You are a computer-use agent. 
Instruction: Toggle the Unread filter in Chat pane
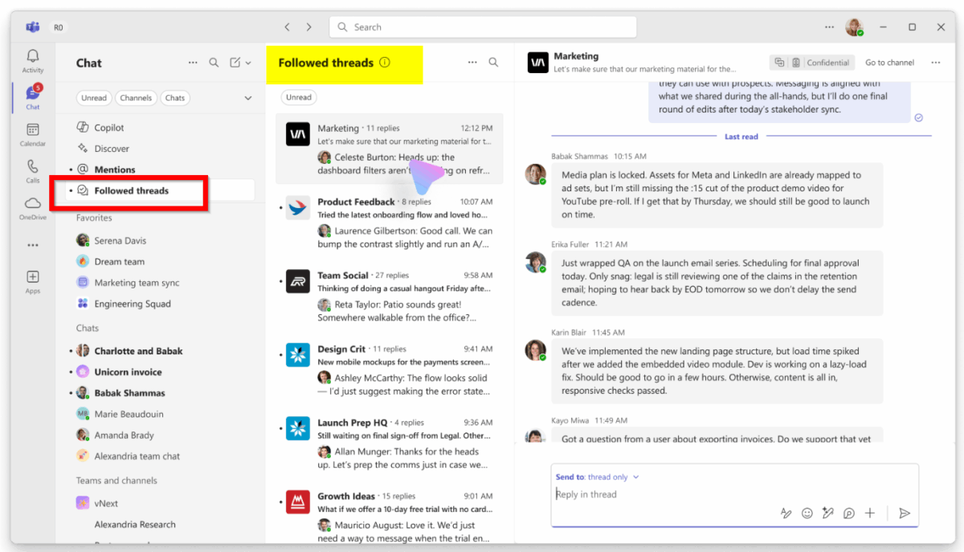pyautogui.click(x=94, y=98)
